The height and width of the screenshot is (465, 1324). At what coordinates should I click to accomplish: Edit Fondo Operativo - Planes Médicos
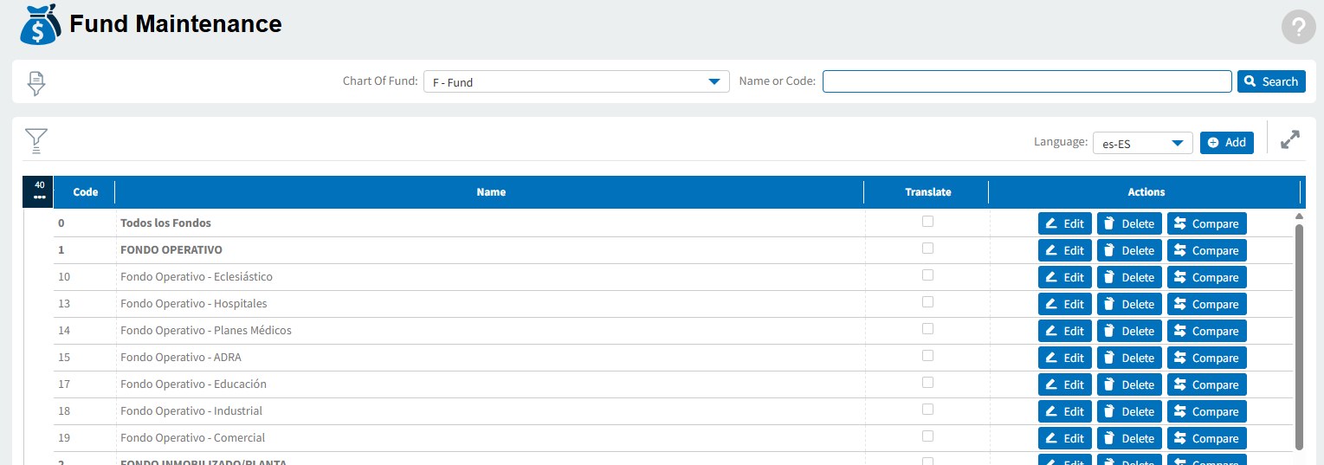[1065, 331]
